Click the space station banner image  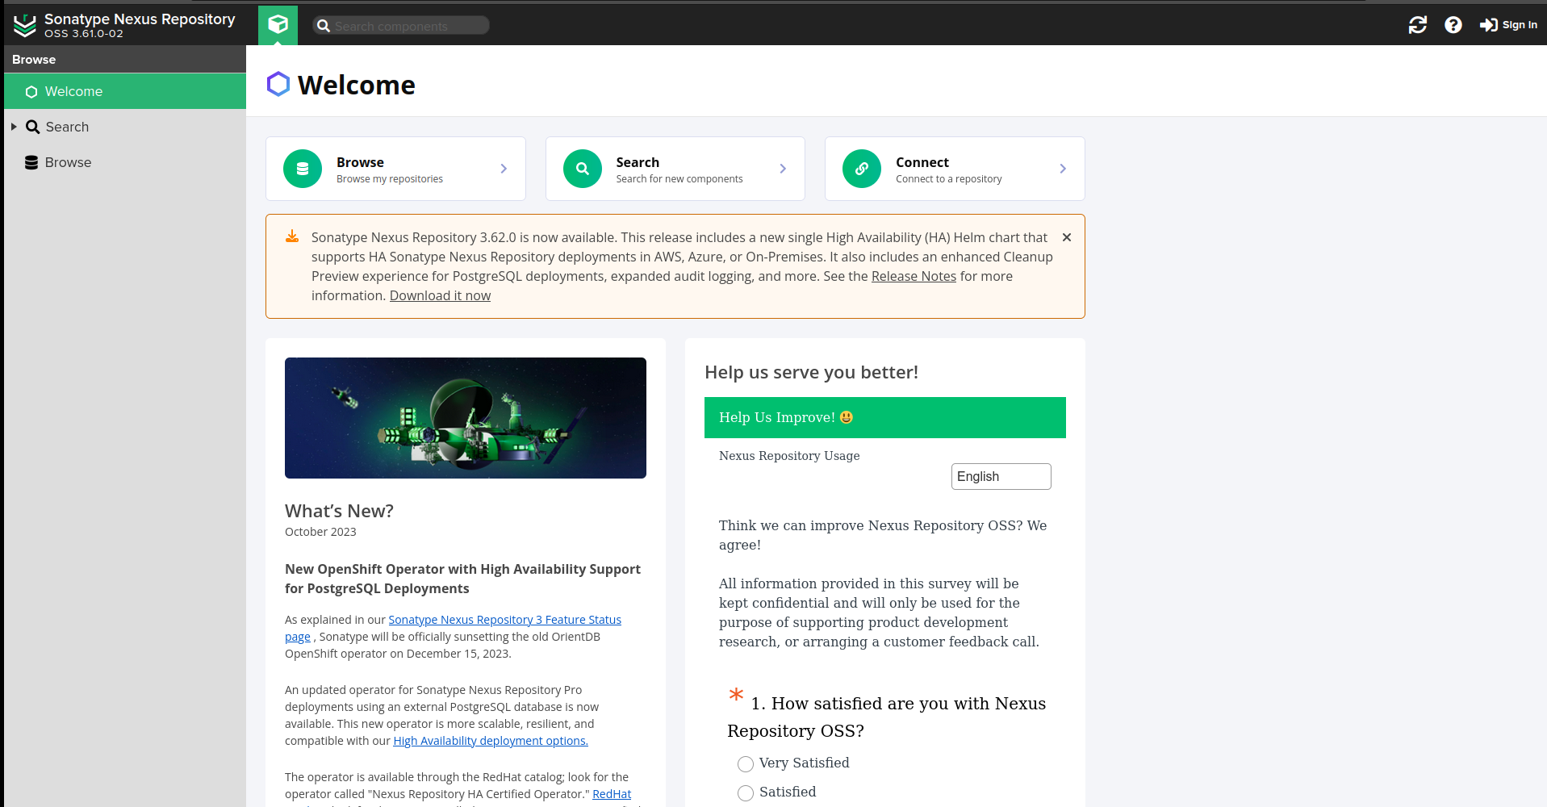pos(465,417)
